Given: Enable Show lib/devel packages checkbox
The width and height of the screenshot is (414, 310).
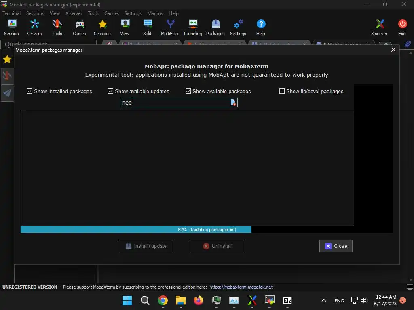Looking at the screenshot, I should tap(282, 91).
